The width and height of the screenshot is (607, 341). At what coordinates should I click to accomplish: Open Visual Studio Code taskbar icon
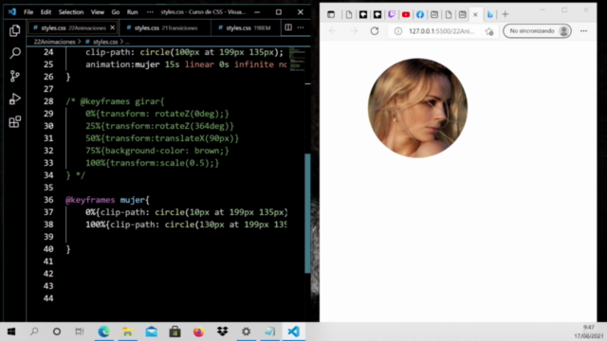[x=293, y=332]
